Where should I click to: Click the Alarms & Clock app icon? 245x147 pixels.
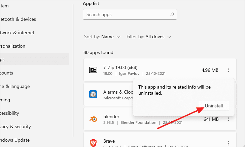coord(93,94)
